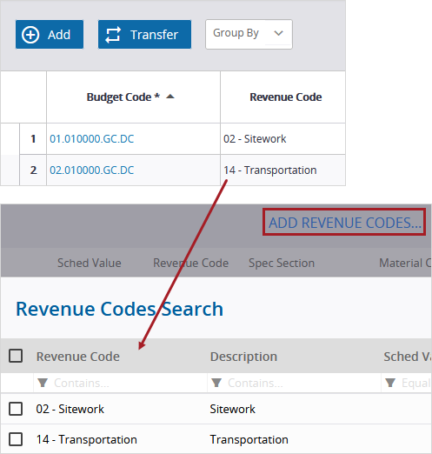This screenshot has height=454, width=432.
Task: Click the Revenue Code column heading in gray bar
Action: click(x=190, y=263)
